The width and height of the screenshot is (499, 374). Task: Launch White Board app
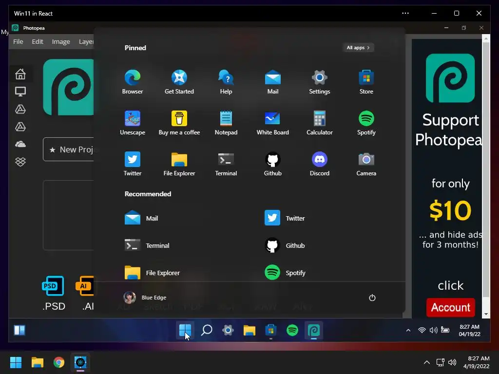(x=273, y=123)
